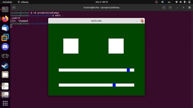Click the Wi-Fi status icon
The image size is (193, 108).
tap(176, 2)
